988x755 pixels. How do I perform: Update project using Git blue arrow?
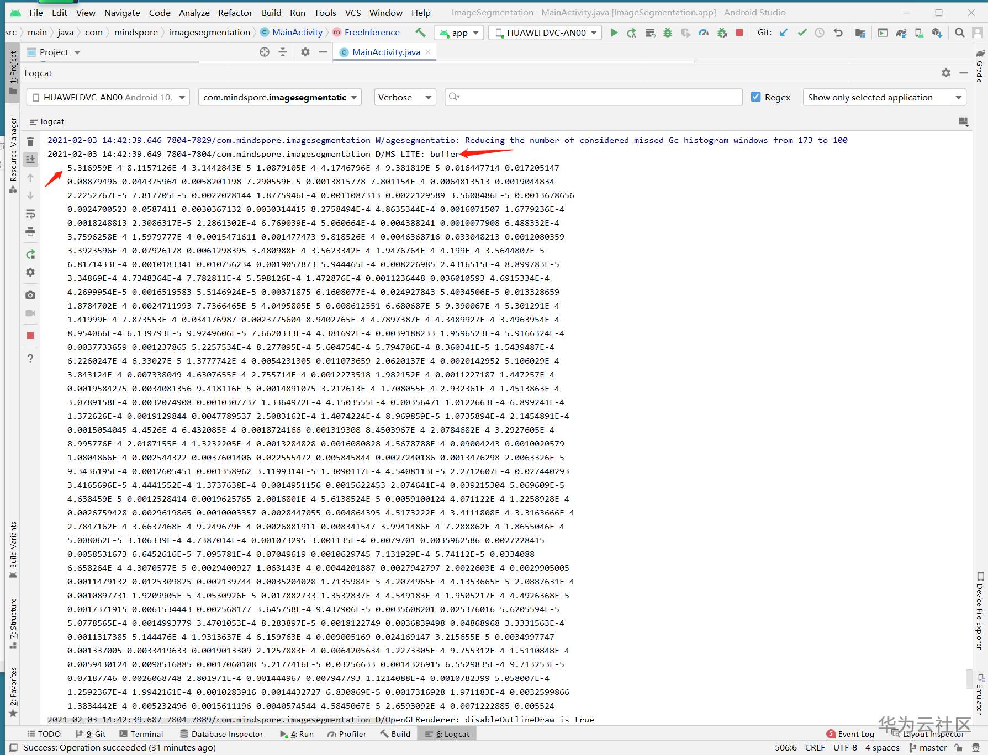tap(784, 33)
